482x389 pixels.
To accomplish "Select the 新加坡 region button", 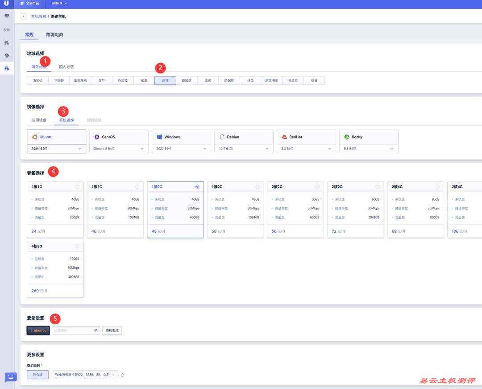I will tap(123, 80).
